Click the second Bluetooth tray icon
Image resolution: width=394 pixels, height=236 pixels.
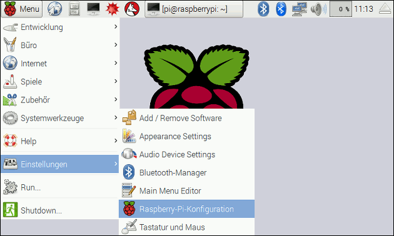(281, 9)
